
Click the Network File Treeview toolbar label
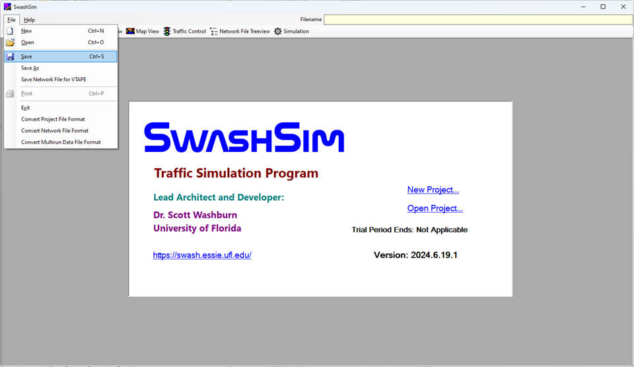coord(244,31)
